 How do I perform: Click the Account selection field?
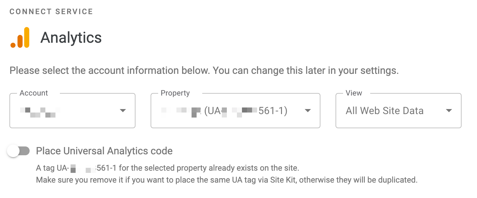coord(72,111)
